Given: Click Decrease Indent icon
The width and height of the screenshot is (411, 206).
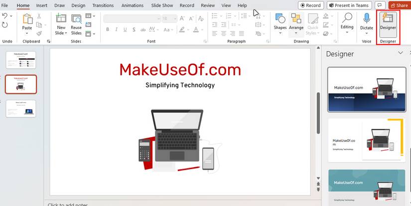Looking at the screenshot, I should 215,24.
